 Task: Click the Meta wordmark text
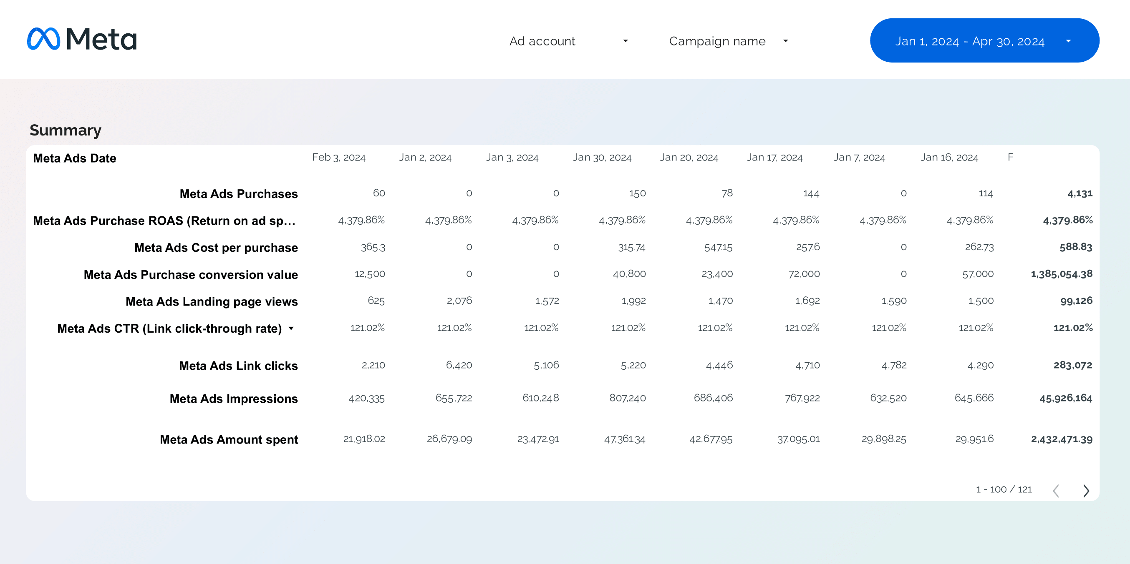pos(101,39)
